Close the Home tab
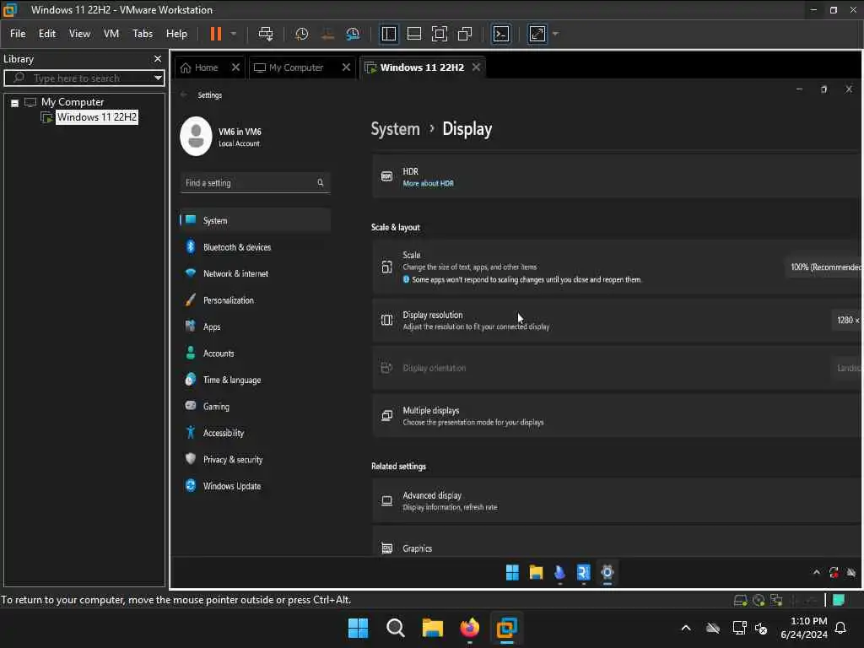 pos(236,67)
